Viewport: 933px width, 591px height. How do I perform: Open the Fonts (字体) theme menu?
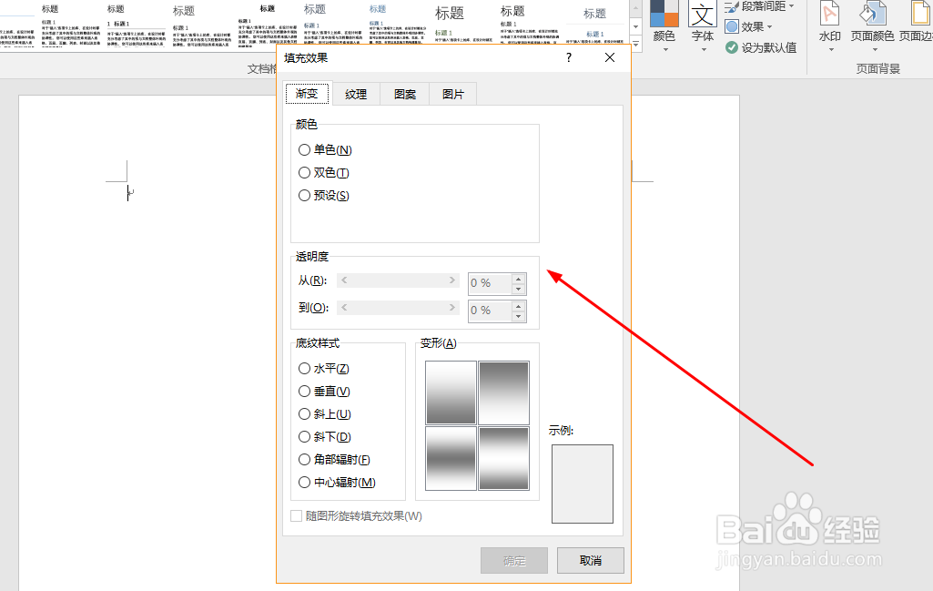coord(702,26)
